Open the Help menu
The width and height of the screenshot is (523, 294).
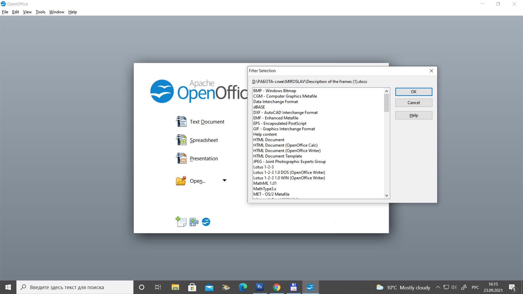tap(72, 12)
